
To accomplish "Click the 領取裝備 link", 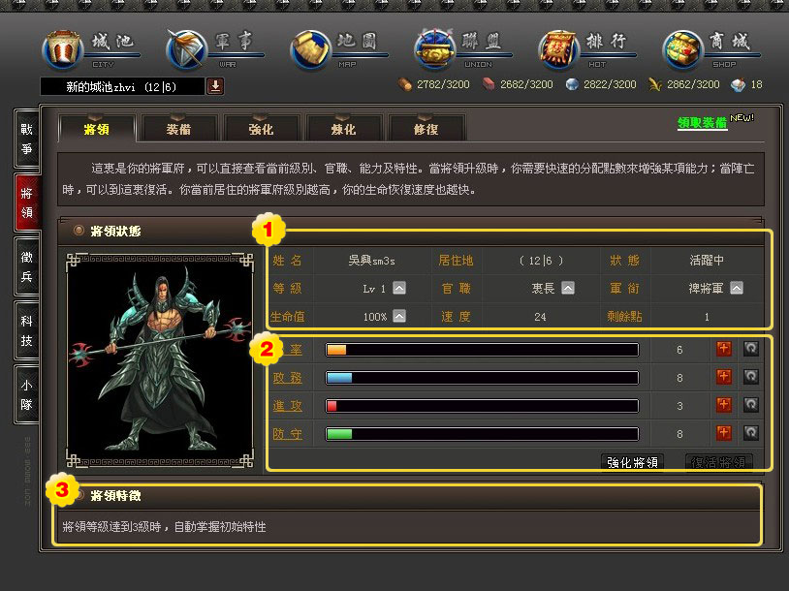I will tap(702, 122).
